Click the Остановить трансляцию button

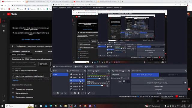click(x=145, y=75)
